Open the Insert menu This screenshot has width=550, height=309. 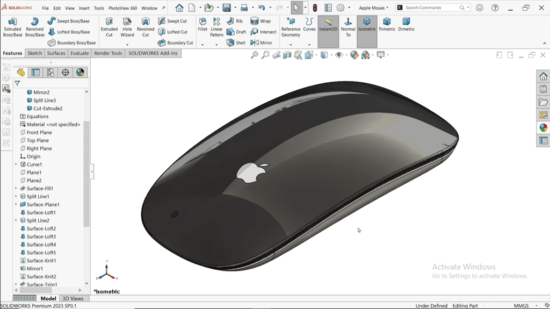tap(84, 8)
